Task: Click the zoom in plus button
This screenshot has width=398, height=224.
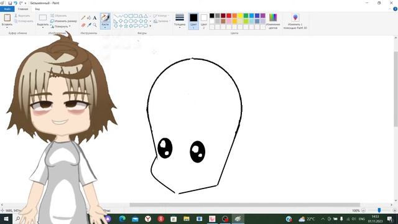Action: click(395, 210)
